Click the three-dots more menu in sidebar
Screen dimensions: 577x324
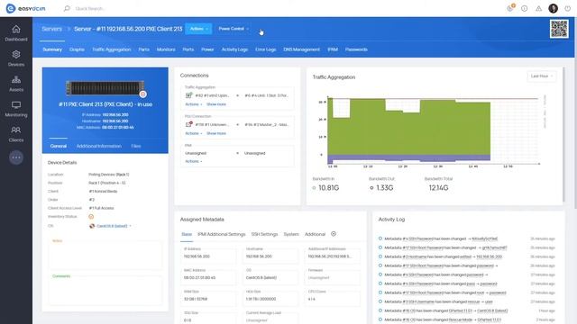[16, 157]
